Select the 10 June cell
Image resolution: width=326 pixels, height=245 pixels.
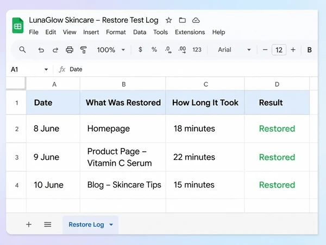pos(53,185)
